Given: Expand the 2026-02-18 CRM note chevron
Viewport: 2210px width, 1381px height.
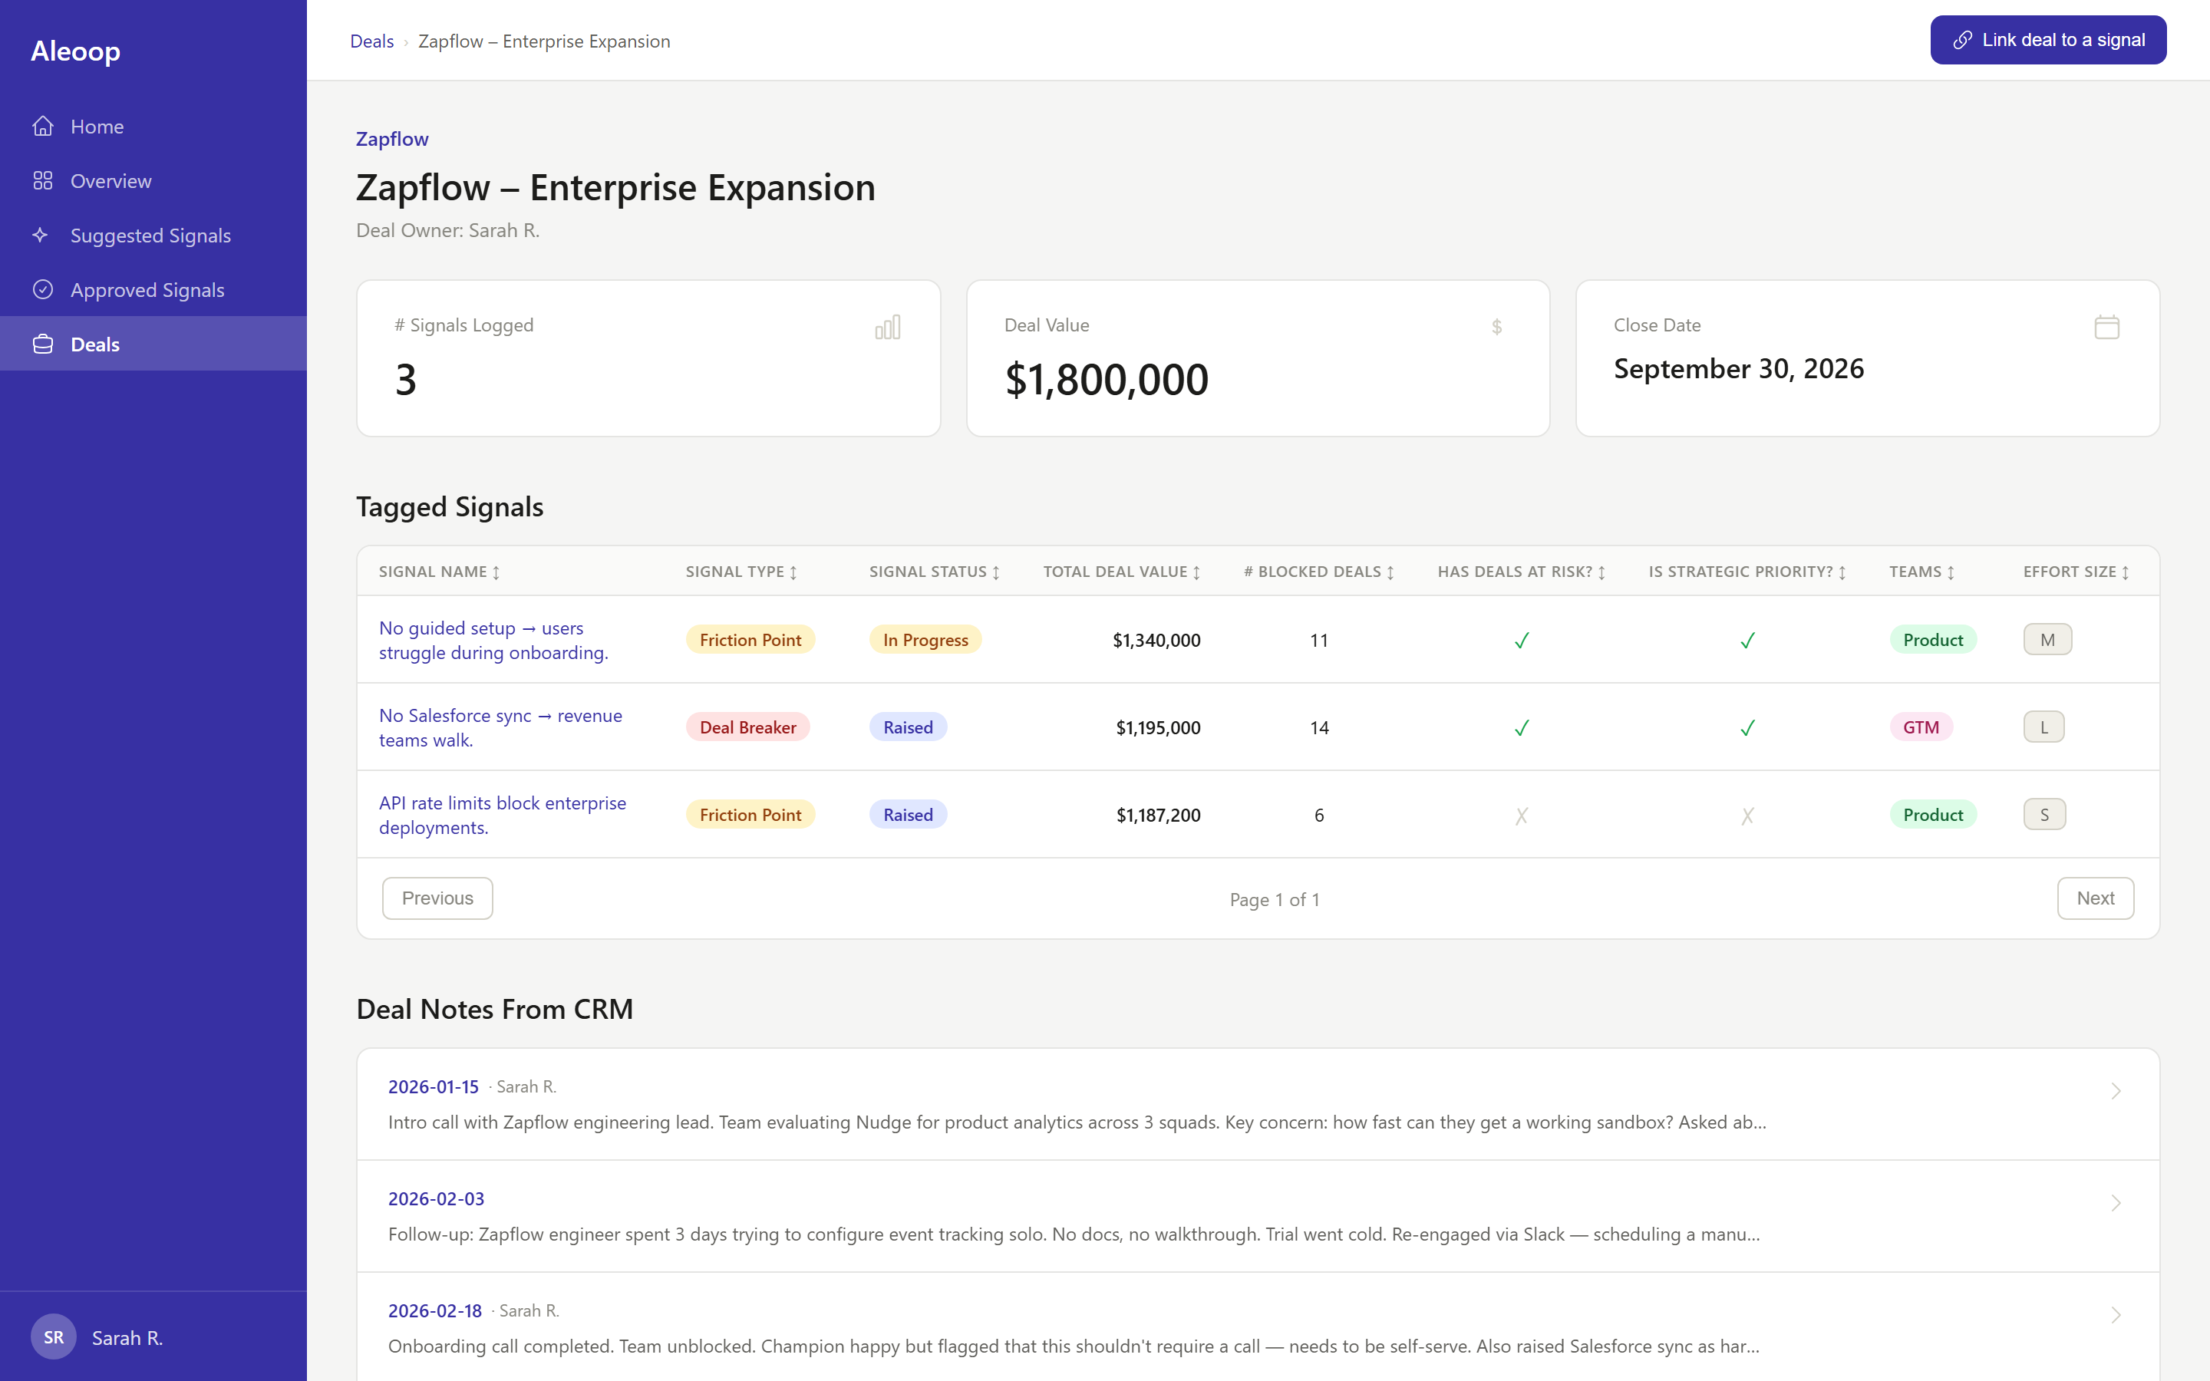Looking at the screenshot, I should (2116, 1315).
